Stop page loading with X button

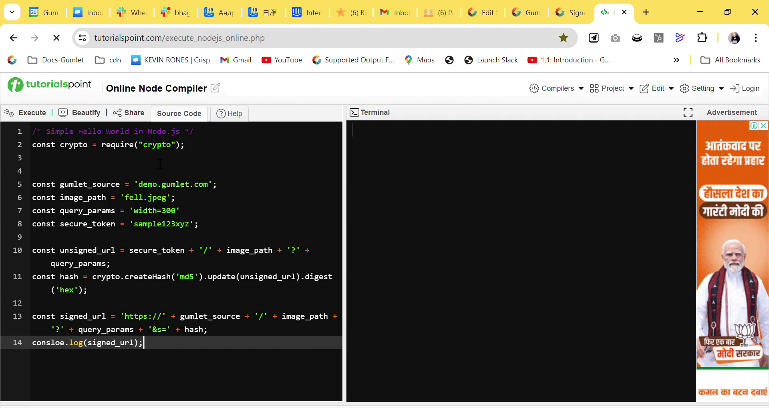point(56,38)
